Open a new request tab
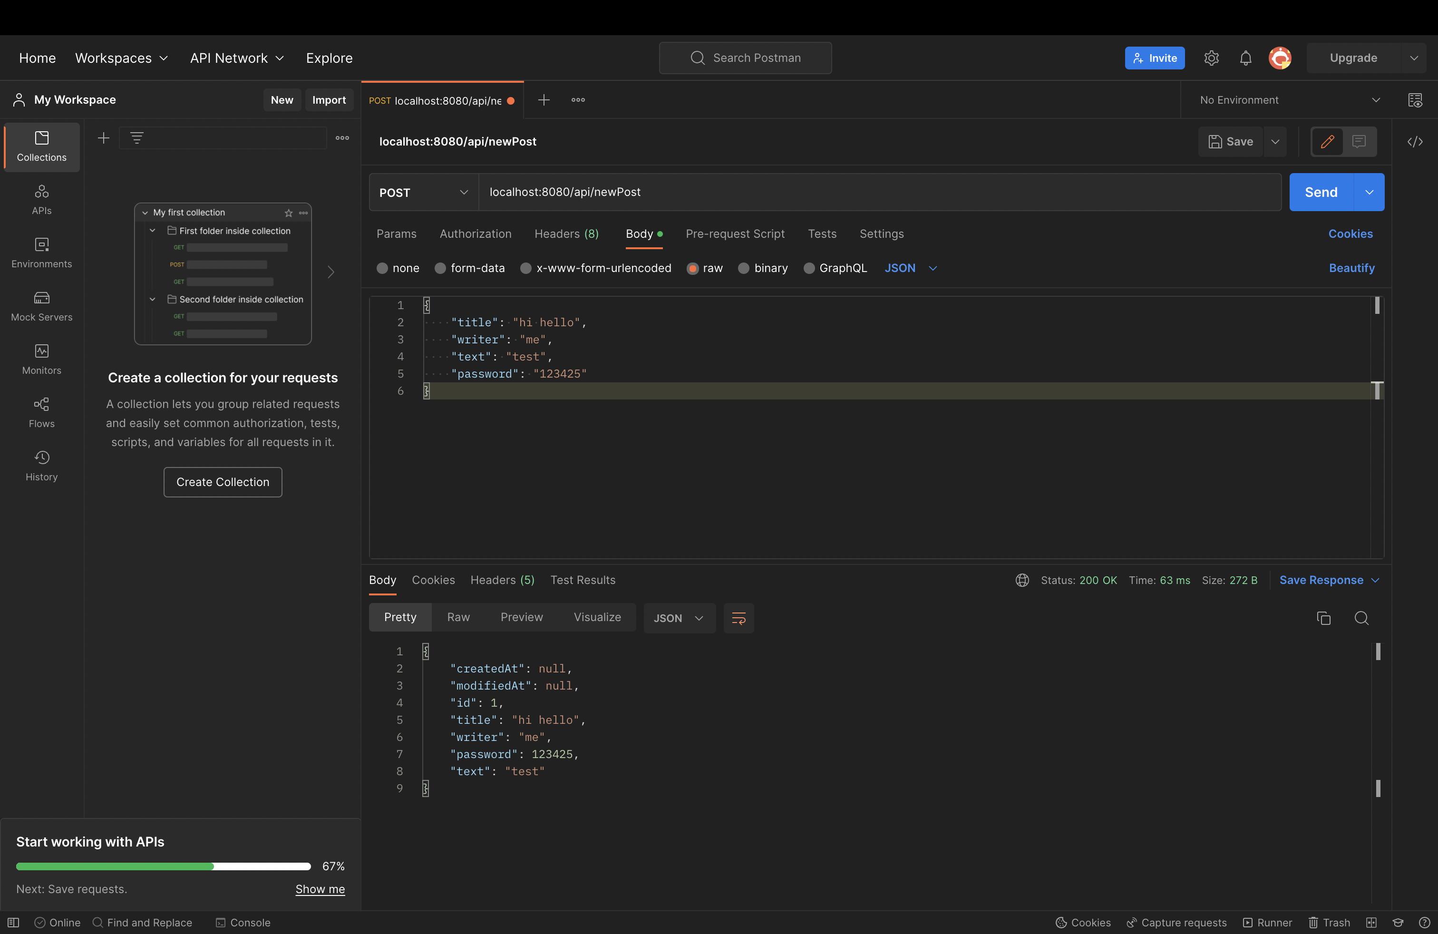The image size is (1438, 934). click(544, 100)
